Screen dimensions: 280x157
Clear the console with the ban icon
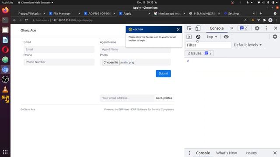(x=198, y=37)
